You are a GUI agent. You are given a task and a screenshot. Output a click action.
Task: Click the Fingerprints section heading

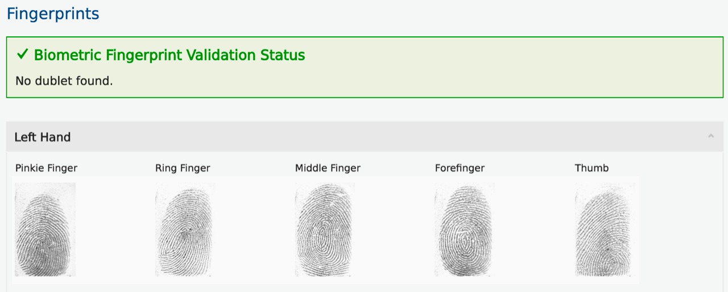point(53,14)
